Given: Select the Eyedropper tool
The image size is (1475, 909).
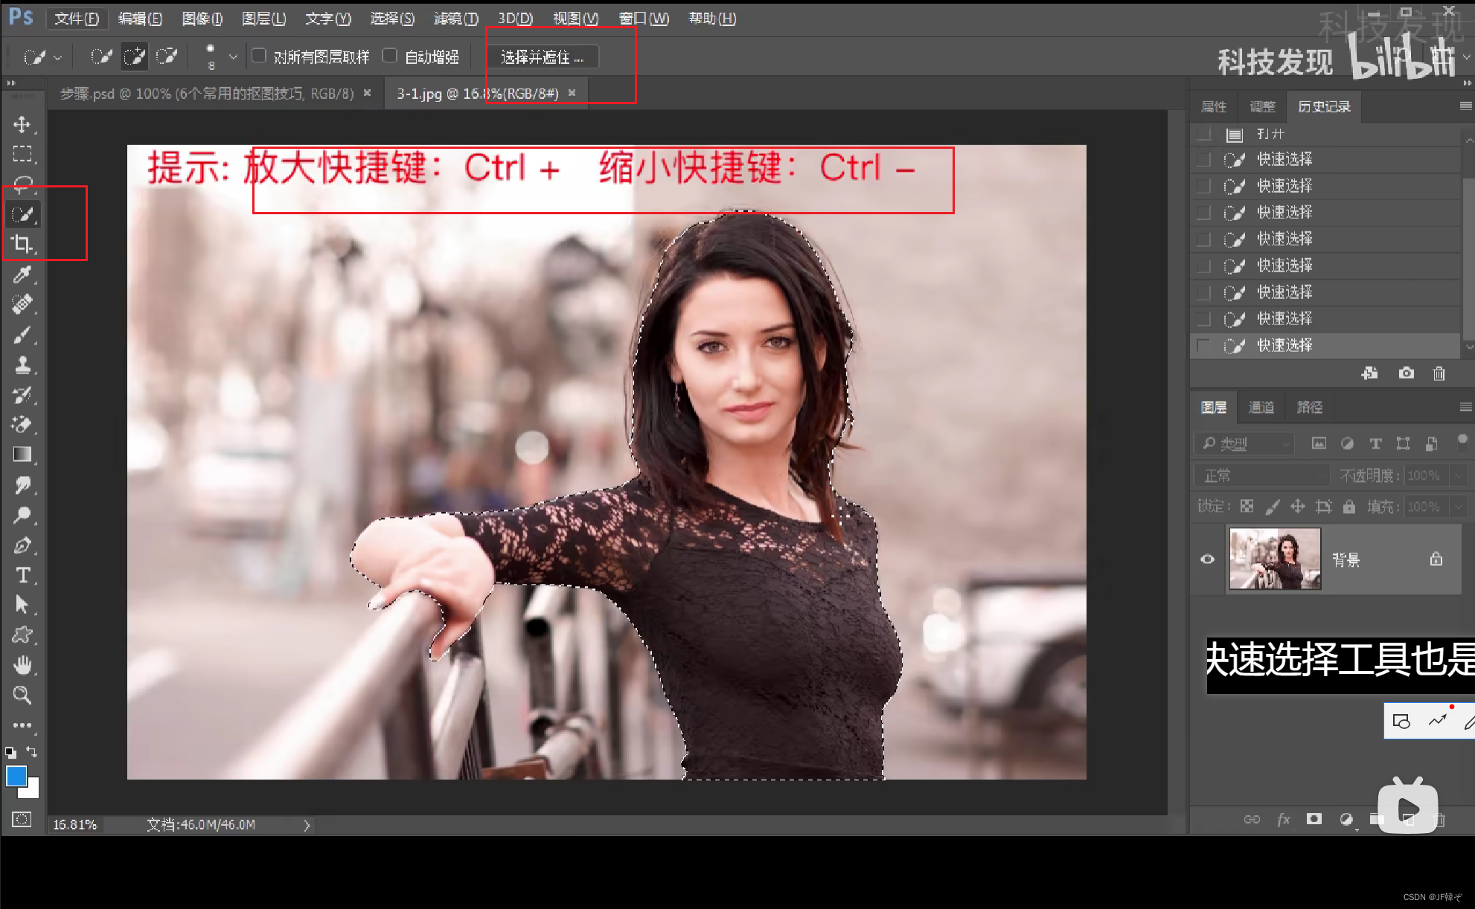Looking at the screenshot, I should pyautogui.click(x=22, y=274).
